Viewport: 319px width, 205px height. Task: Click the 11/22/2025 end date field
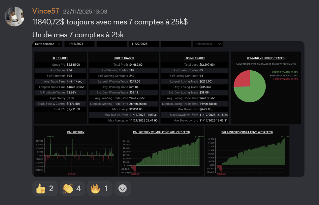143,44
